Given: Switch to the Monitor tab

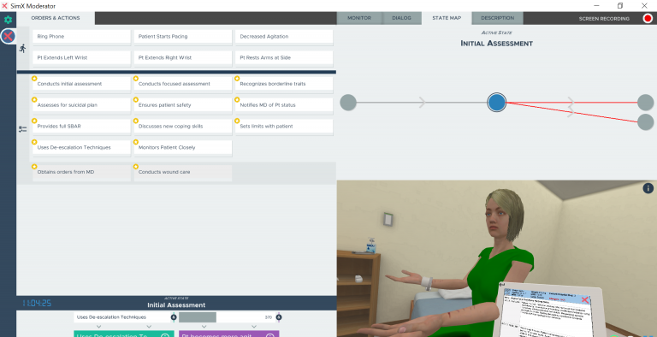Looking at the screenshot, I should point(359,18).
